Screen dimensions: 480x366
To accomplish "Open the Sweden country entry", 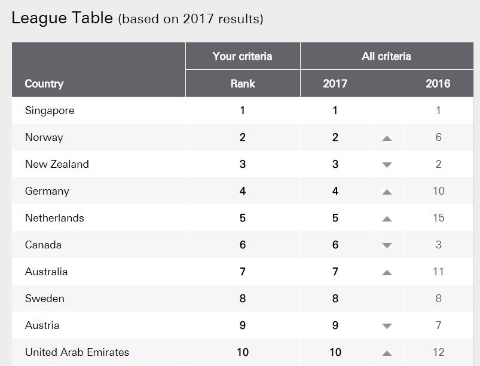I will coord(44,299).
